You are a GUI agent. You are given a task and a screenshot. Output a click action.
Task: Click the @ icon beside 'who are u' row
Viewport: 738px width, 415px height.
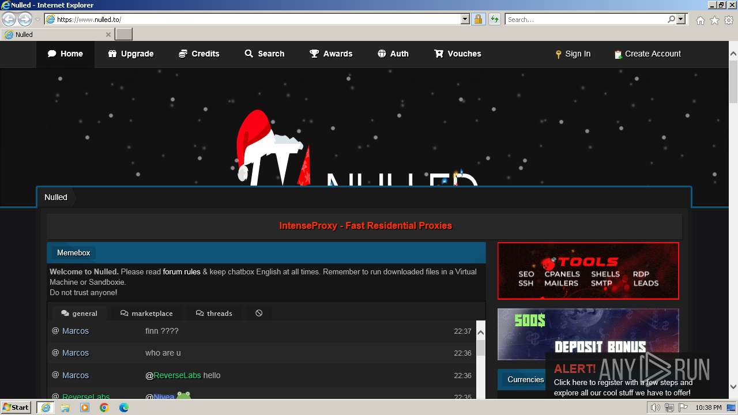(x=55, y=353)
